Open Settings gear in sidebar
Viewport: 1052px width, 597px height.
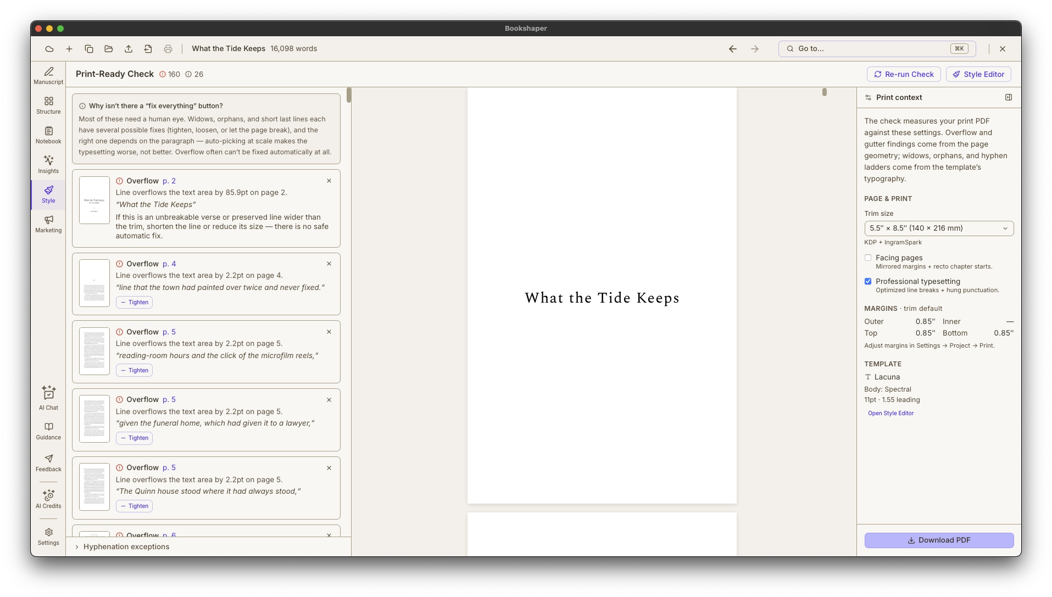point(48,537)
